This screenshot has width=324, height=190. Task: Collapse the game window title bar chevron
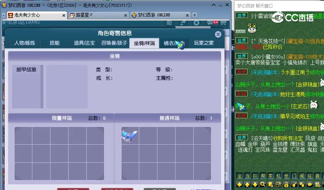(214, 5)
